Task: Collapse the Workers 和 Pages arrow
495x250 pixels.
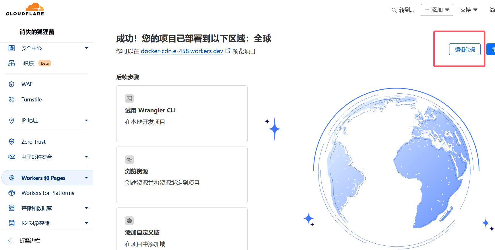Action: pyautogui.click(x=86, y=178)
